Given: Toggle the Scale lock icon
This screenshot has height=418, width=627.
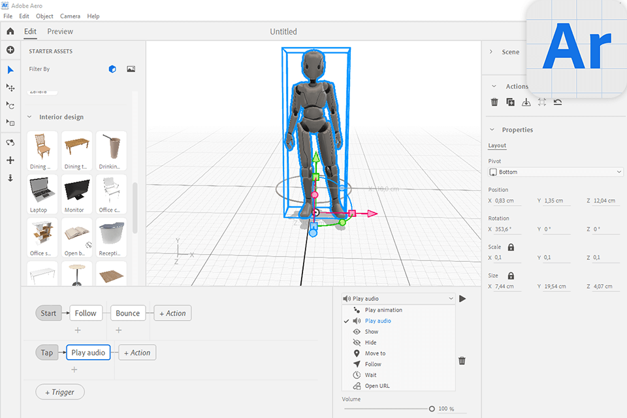Looking at the screenshot, I should [x=511, y=248].
